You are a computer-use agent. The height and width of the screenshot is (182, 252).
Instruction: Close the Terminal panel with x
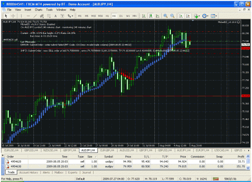(3, 155)
